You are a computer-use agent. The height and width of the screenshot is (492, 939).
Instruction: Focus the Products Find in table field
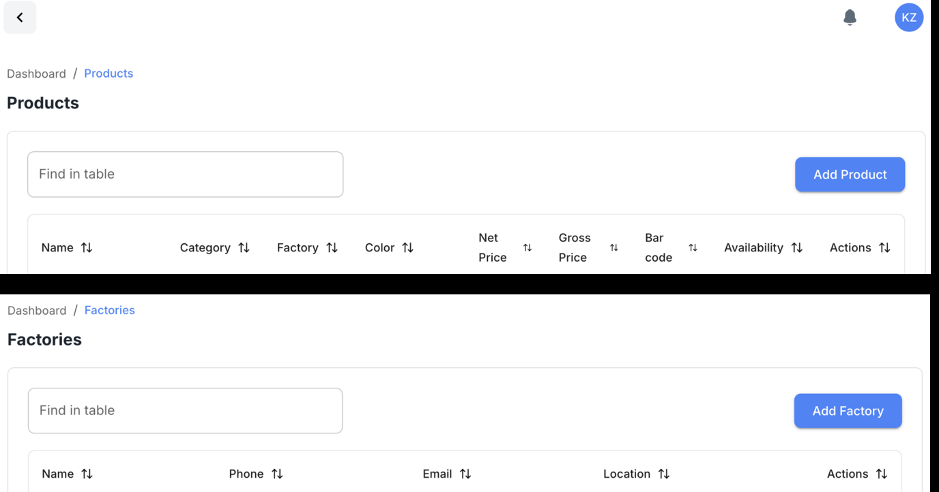pyautogui.click(x=185, y=174)
